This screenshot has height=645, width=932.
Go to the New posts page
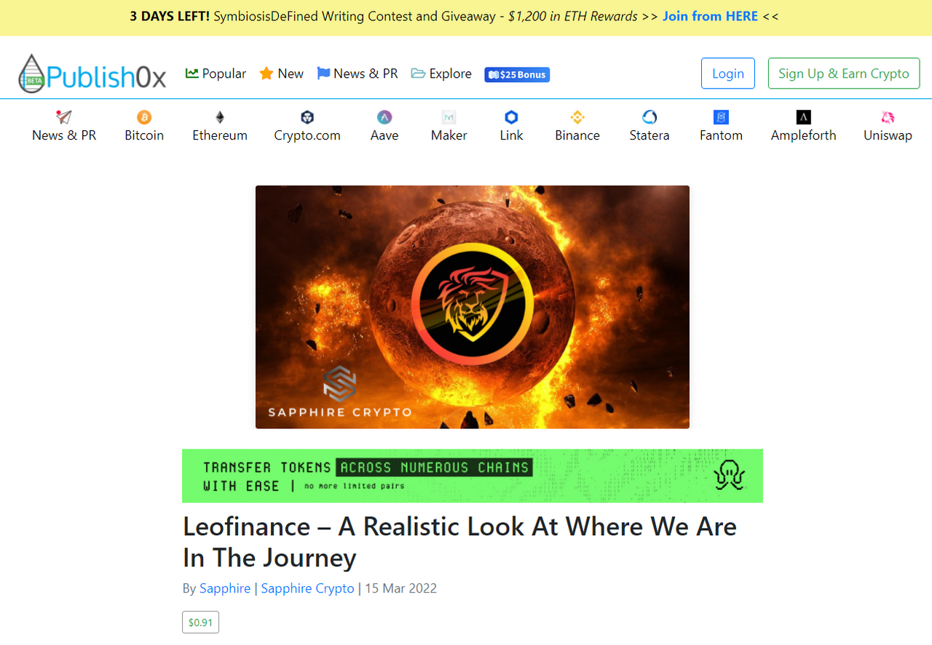pyautogui.click(x=282, y=73)
